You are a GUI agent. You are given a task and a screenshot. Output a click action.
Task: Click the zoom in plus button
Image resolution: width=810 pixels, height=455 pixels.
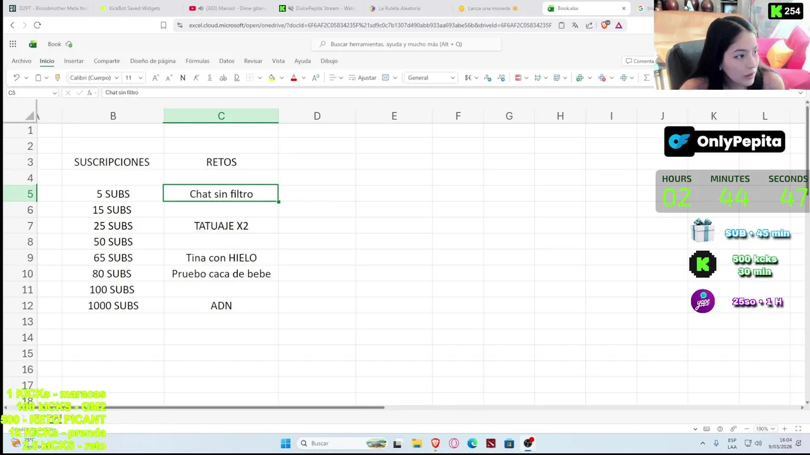785,429
